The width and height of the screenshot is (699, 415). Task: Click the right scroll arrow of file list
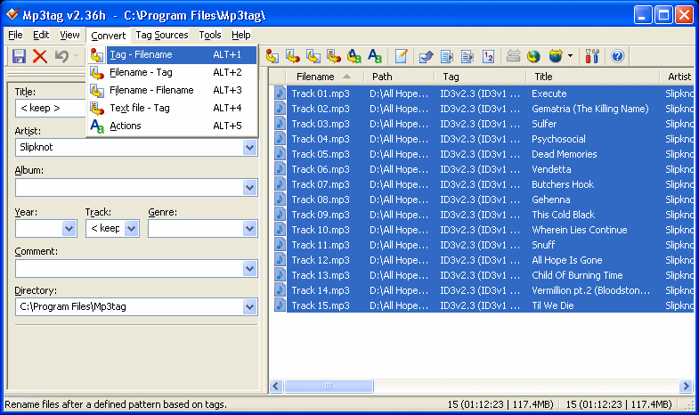(x=685, y=386)
